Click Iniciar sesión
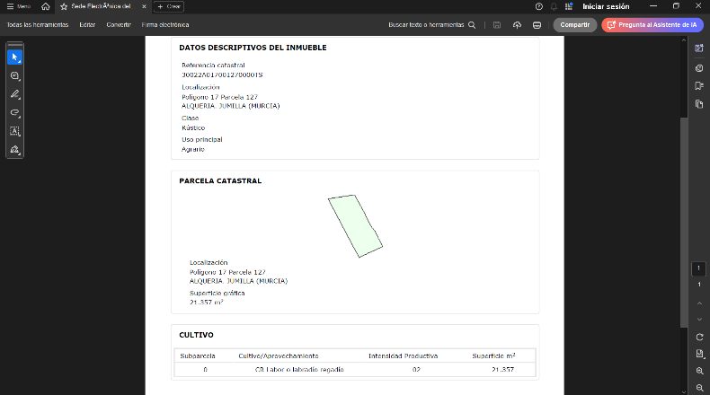The width and height of the screenshot is (710, 395). (x=606, y=6)
